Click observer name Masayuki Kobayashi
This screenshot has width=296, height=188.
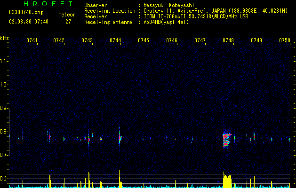click(x=169, y=5)
